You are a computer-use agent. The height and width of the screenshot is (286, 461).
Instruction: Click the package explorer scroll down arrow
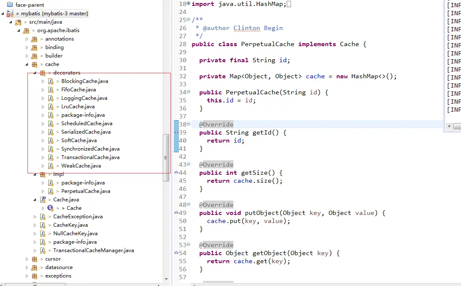166,279
